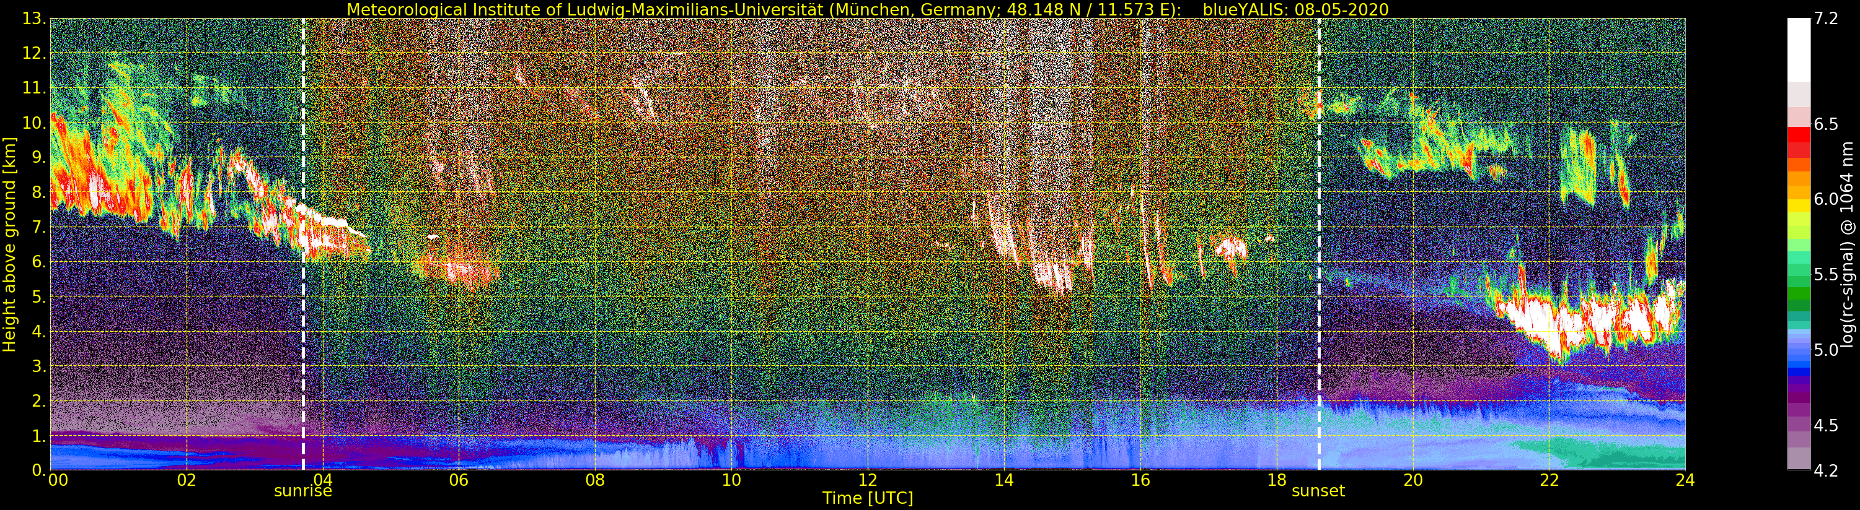
Task: Click colorbar tick label '7.2'
Action: [1826, 19]
